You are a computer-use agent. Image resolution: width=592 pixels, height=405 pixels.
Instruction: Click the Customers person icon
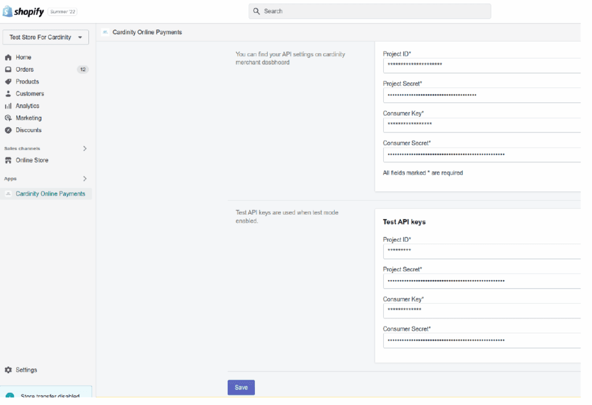tap(8, 94)
